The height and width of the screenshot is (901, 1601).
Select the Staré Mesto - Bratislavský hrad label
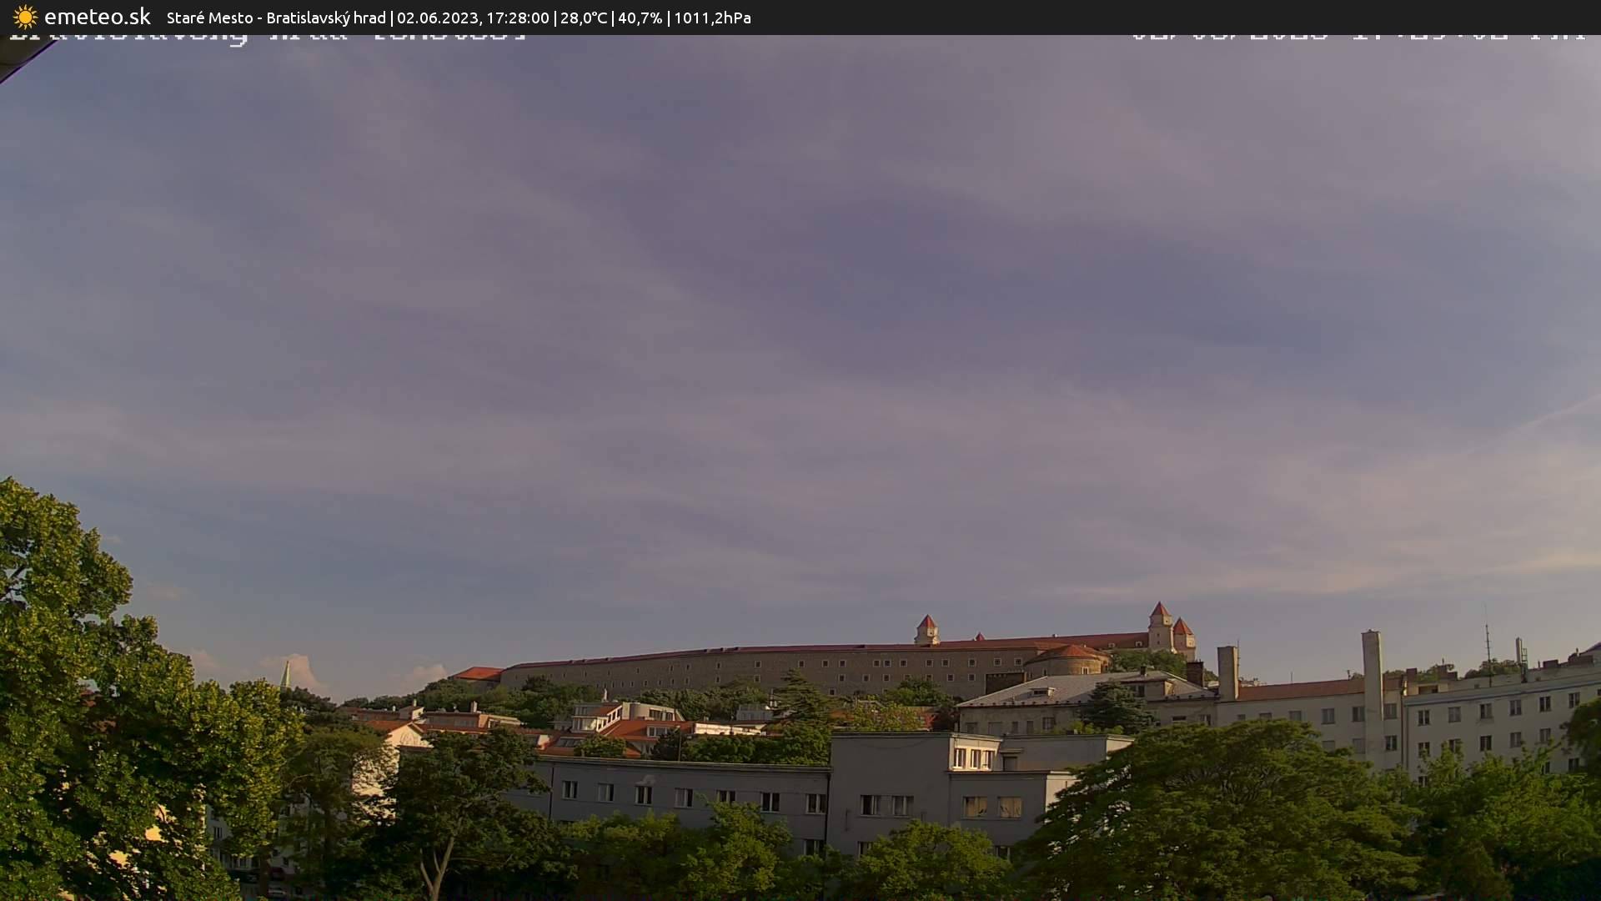click(275, 17)
